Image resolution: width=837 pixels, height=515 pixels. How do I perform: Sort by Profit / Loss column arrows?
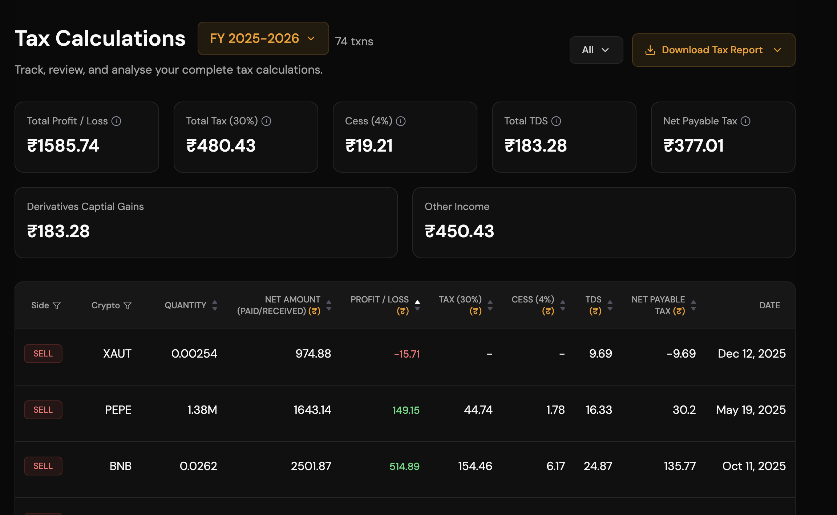point(417,305)
